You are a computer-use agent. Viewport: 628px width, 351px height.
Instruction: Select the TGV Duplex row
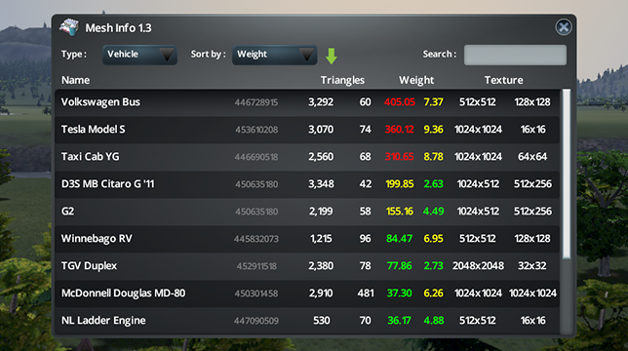click(307, 266)
